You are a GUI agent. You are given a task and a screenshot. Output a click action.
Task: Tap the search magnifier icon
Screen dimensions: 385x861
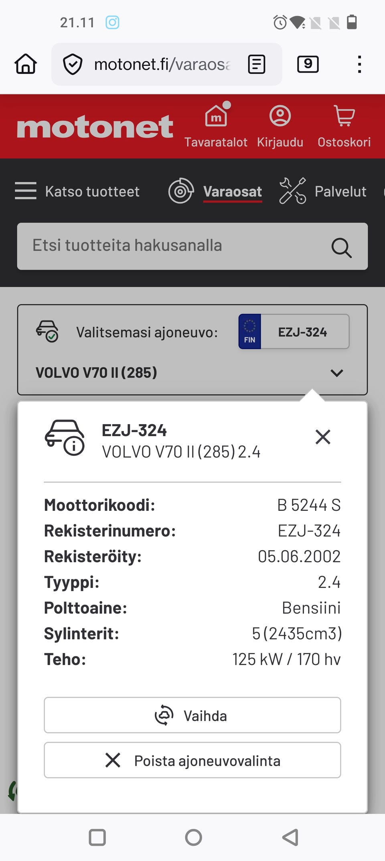point(341,247)
